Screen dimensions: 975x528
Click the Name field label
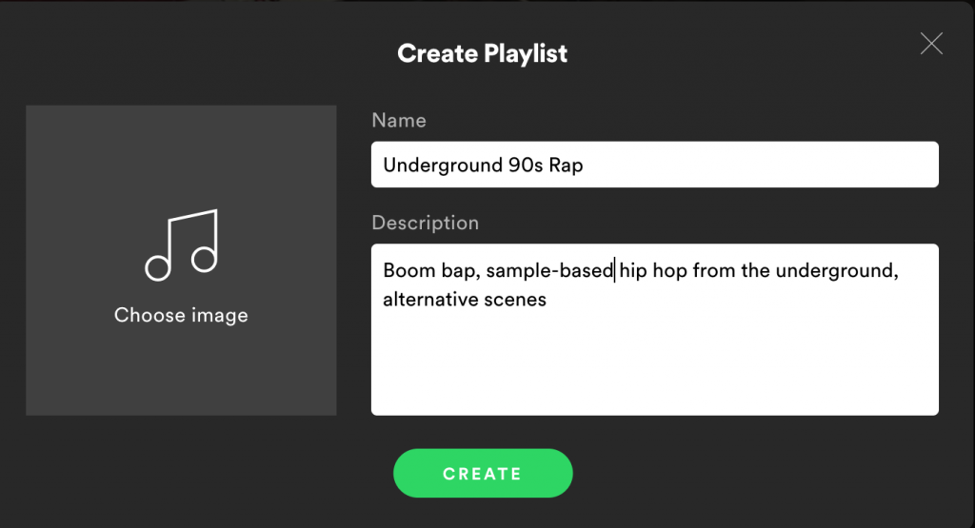399,120
